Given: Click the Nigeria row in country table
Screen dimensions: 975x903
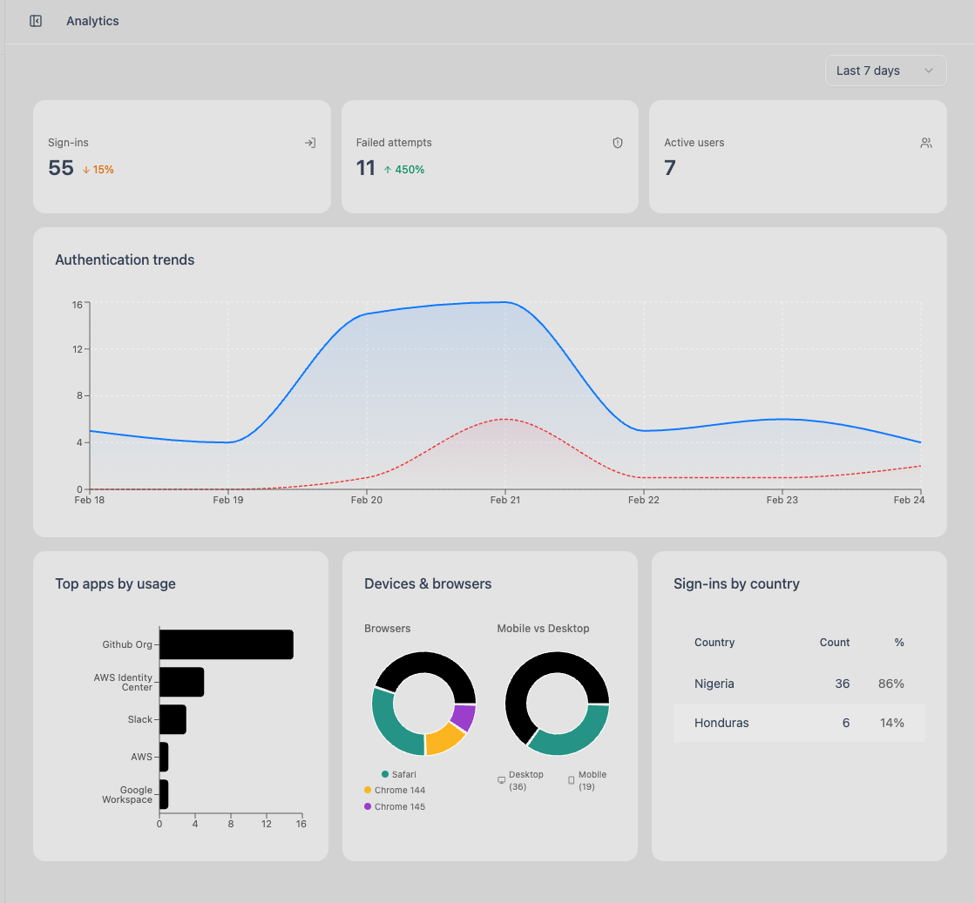Looking at the screenshot, I should (799, 684).
